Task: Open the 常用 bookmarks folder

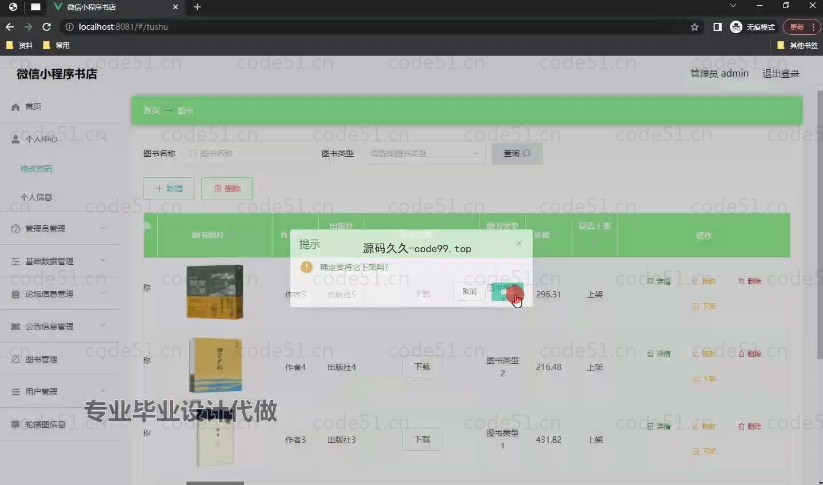Action: [56, 45]
